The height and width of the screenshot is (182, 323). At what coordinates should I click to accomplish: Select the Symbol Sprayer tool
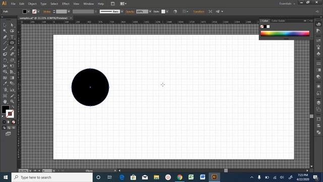click(5, 90)
